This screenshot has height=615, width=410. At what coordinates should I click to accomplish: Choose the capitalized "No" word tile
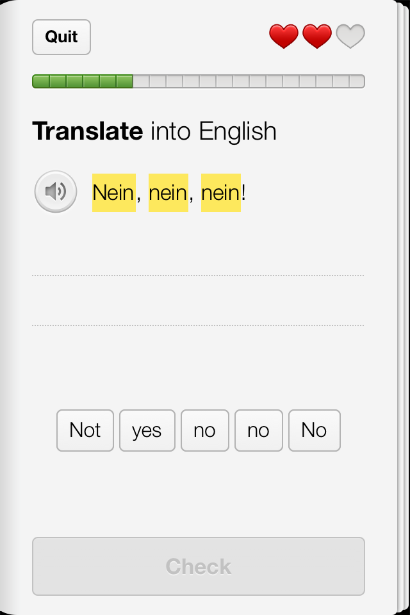point(314,430)
